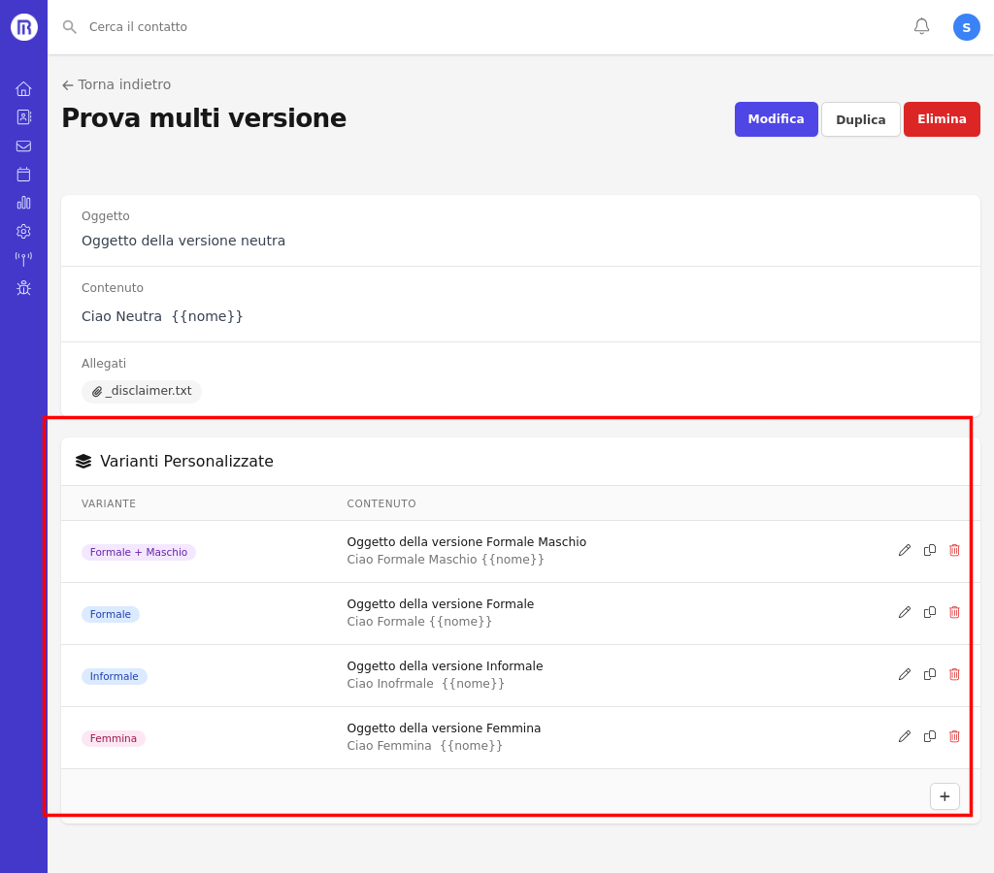Click Oggetto della versione Femmina text

[444, 727]
